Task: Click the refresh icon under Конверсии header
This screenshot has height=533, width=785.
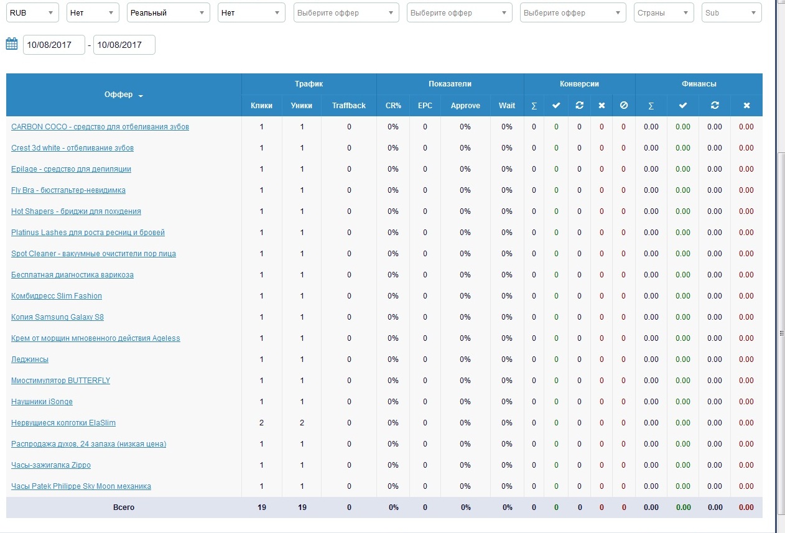Action: 579,106
